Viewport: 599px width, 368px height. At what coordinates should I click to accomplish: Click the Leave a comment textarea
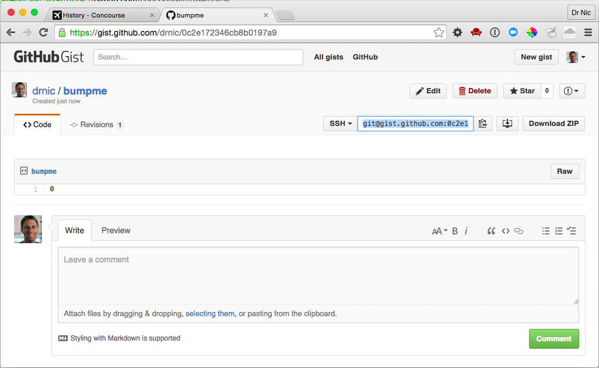pyautogui.click(x=318, y=275)
